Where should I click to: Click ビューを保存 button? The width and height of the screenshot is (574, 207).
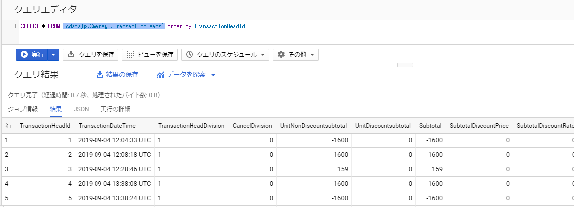point(150,55)
